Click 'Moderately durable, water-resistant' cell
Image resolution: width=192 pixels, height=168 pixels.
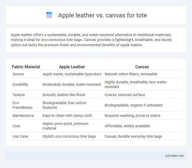tap(72, 84)
